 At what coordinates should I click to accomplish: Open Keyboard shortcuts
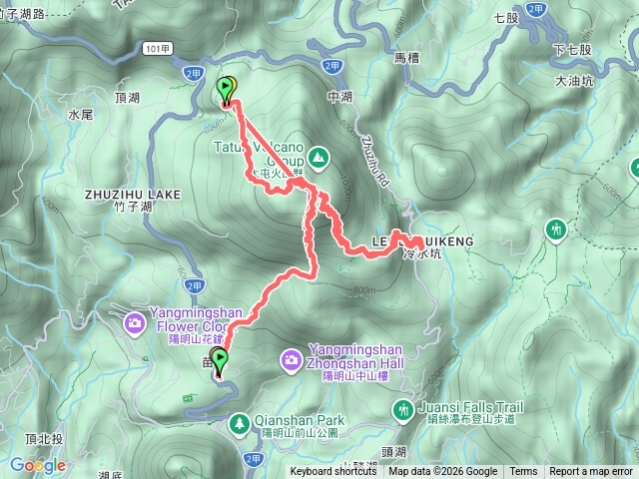coord(332,472)
